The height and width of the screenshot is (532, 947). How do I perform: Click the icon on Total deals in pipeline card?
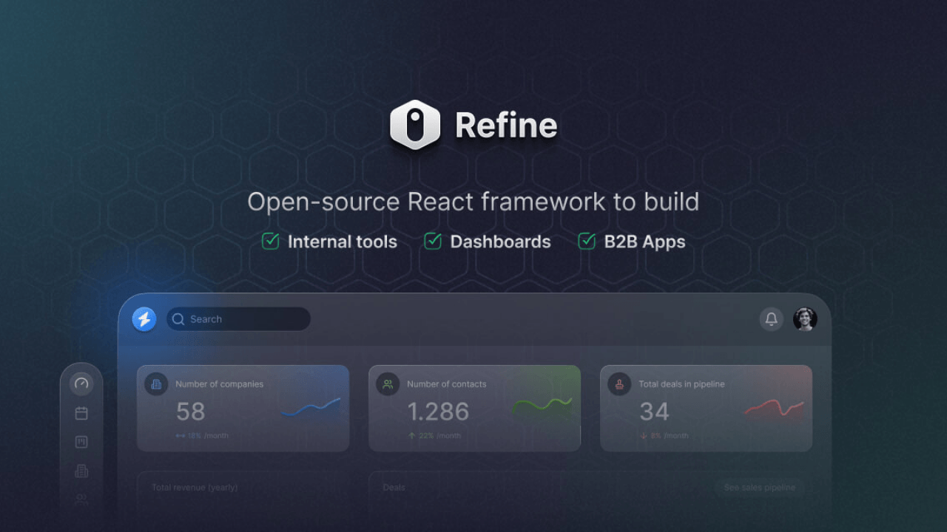619,384
